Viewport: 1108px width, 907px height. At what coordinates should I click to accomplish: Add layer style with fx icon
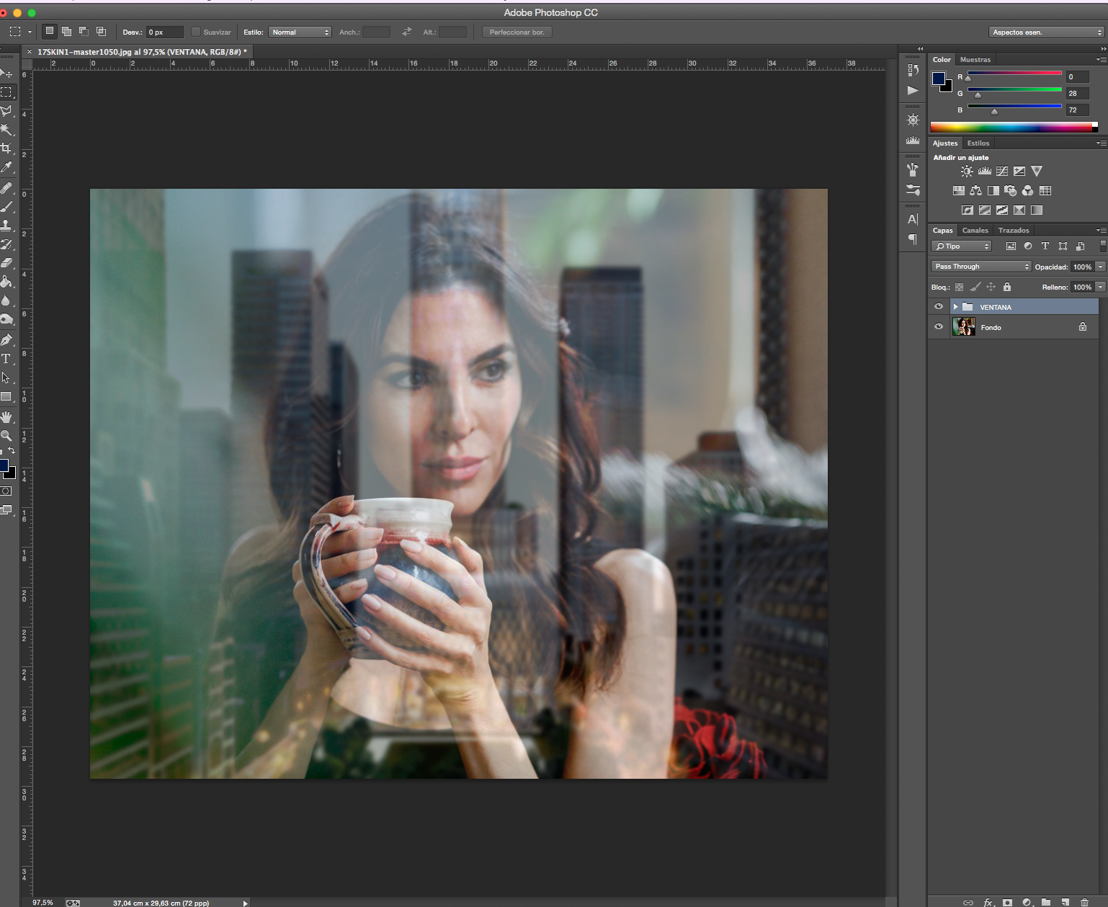(x=988, y=902)
